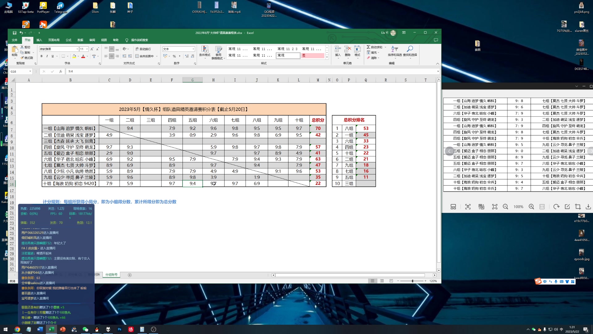Toggle italic formatting in the ribbon

(x=47, y=56)
